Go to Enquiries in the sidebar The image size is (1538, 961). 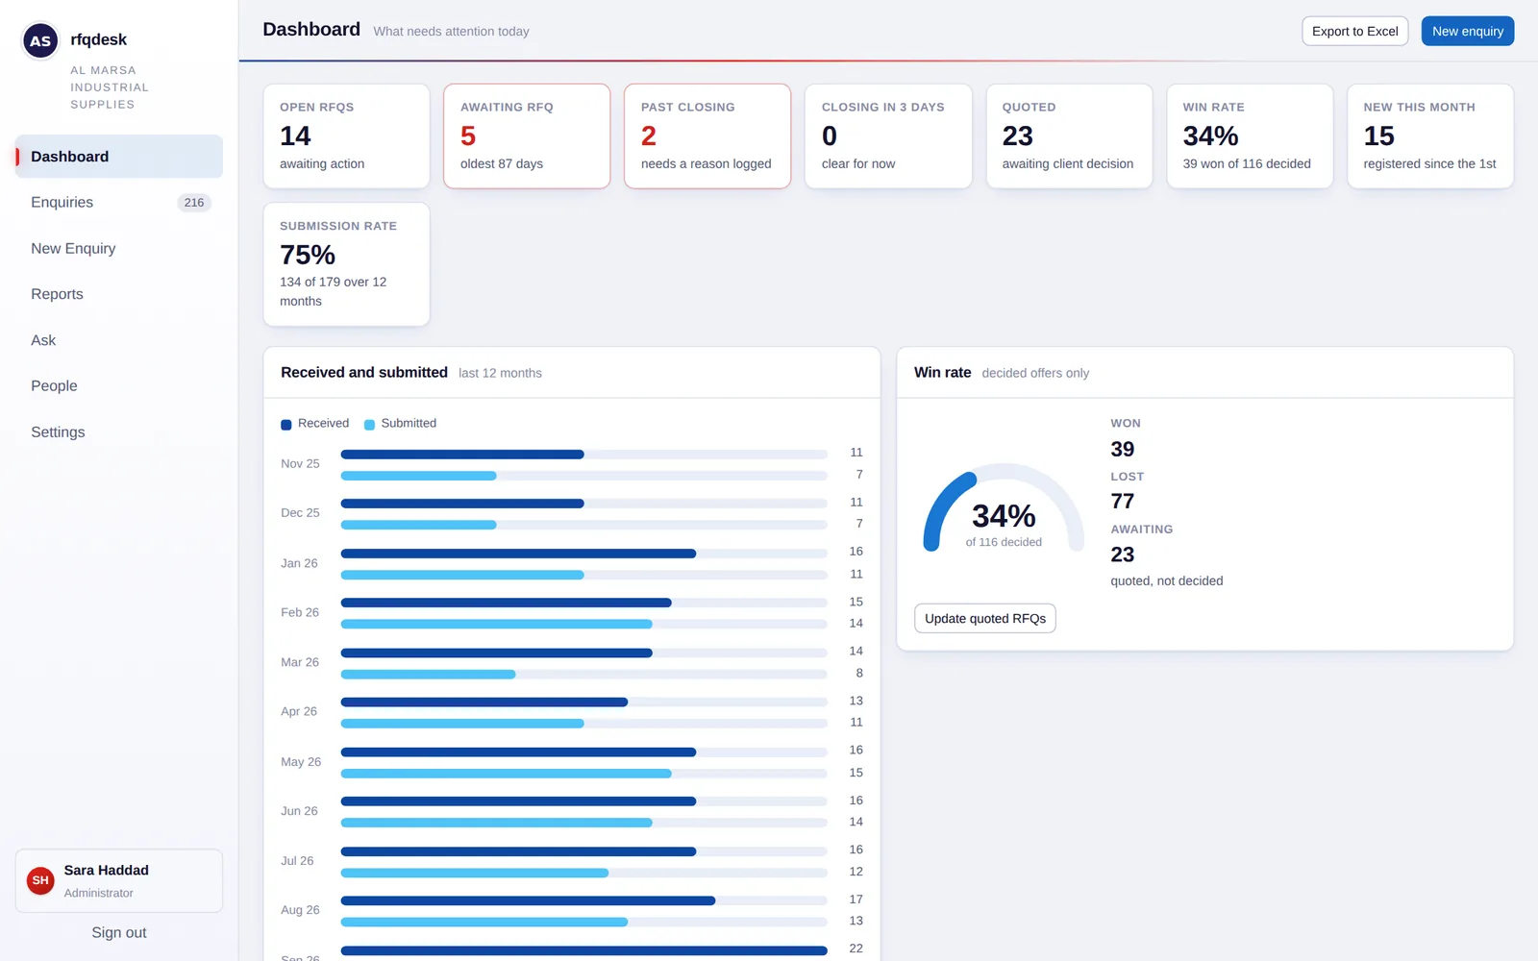[119, 203]
